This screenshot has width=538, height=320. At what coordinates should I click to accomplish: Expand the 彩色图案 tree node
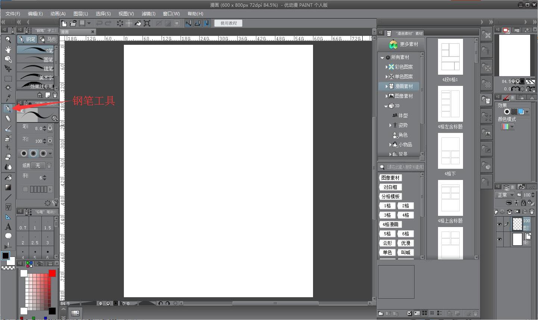387,67
